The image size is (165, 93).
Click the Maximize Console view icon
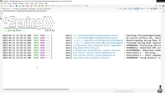[161, 9]
